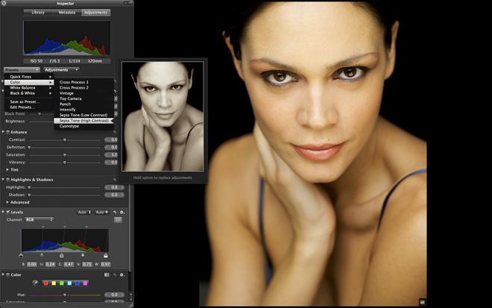Open the Channel RGB dropdown
The height and width of the screenshot is (308, 492).
(x=39, y=220)
